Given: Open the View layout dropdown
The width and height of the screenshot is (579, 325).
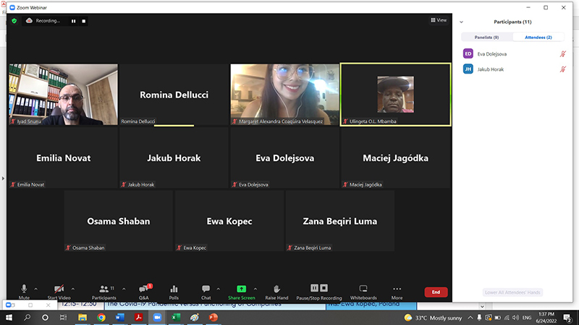Looking at the screenshot, I should point(439,20).
